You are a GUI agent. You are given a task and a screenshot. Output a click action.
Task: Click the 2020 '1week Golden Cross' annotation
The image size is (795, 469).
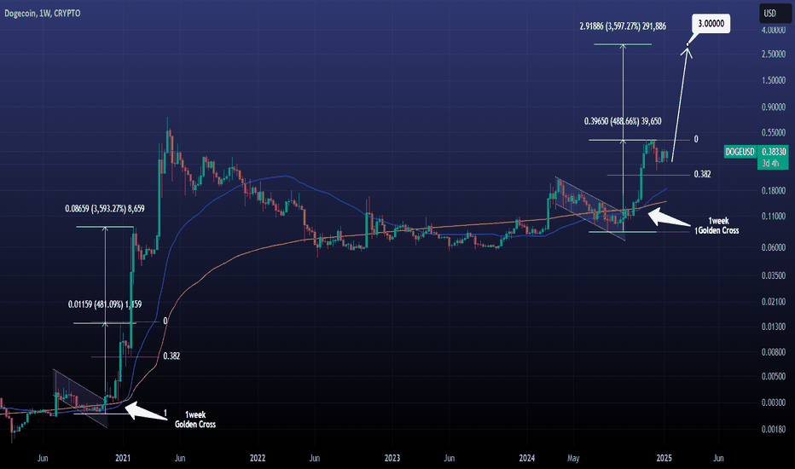point(195,420)
